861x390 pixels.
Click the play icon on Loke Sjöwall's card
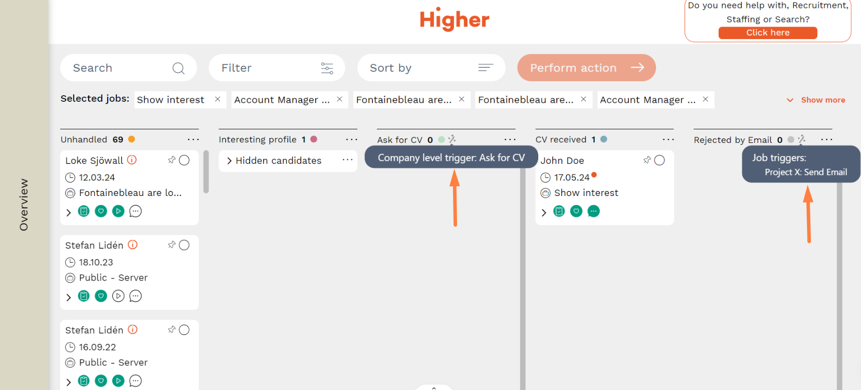[x=118, y=212]
